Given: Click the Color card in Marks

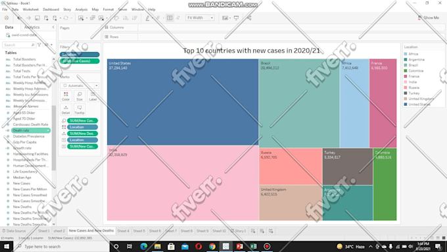Looking at the screenshot, I should [66, 96].
